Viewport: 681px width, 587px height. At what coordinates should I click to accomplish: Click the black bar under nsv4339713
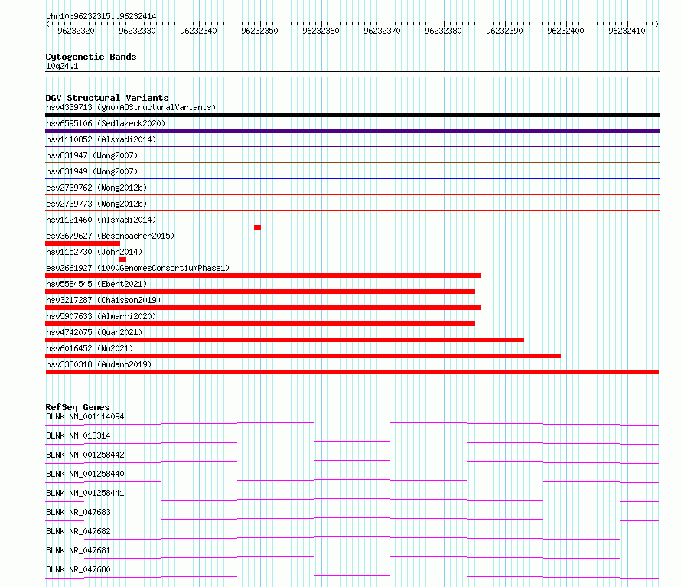[352, 115]
